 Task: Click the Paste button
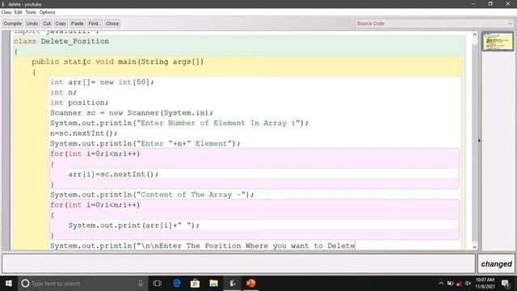point(78,23)
